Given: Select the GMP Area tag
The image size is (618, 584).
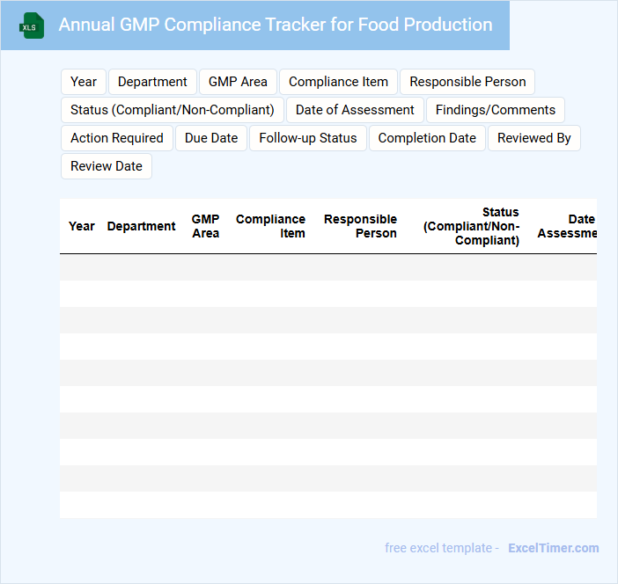Looking at the screenshot, I should [x=238, y=82].
